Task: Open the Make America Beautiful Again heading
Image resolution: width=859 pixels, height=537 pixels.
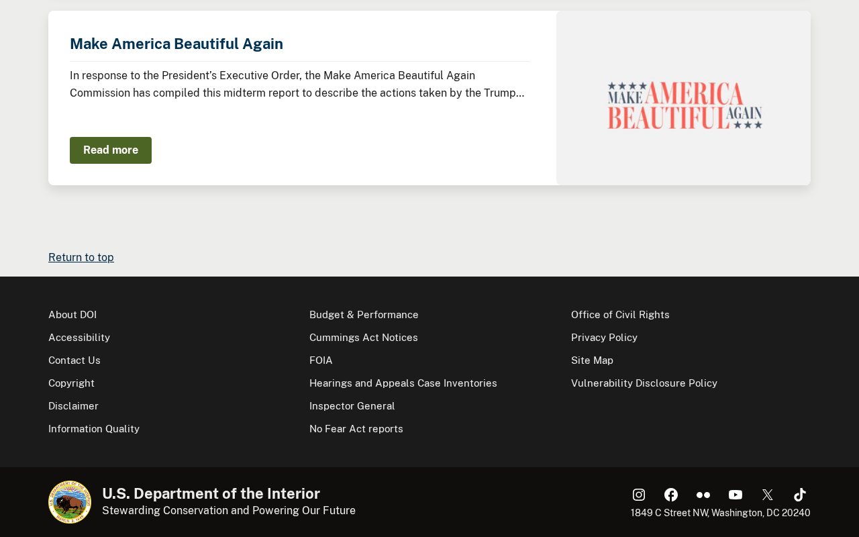Action: tap(176, 44)
